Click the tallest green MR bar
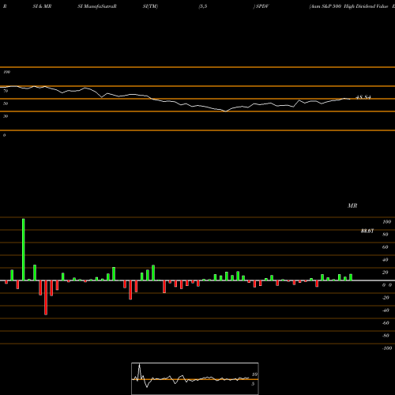This screenshot has width=395, height=395. 24,250
